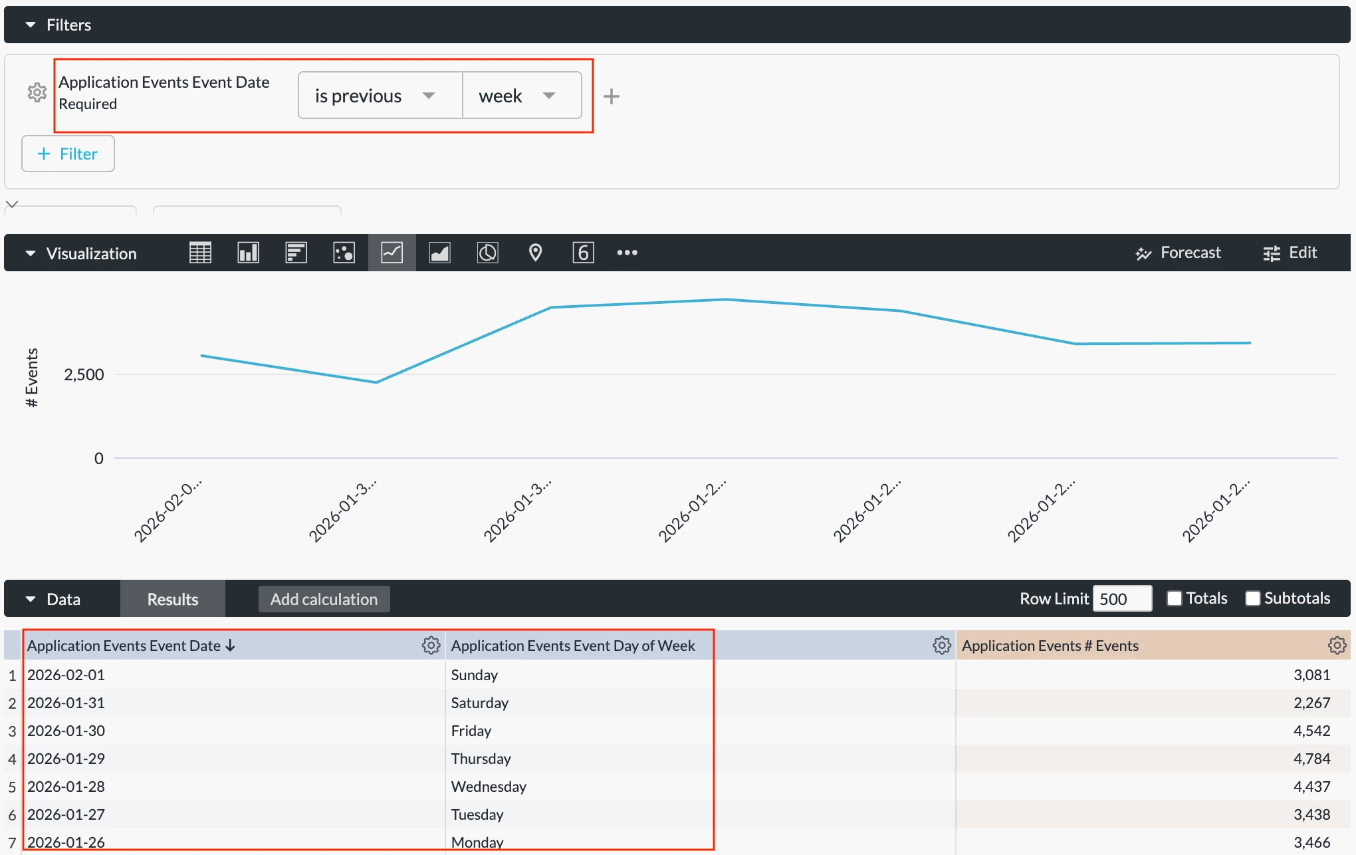Choose the bar chart visualization icon

coord(296,253)
